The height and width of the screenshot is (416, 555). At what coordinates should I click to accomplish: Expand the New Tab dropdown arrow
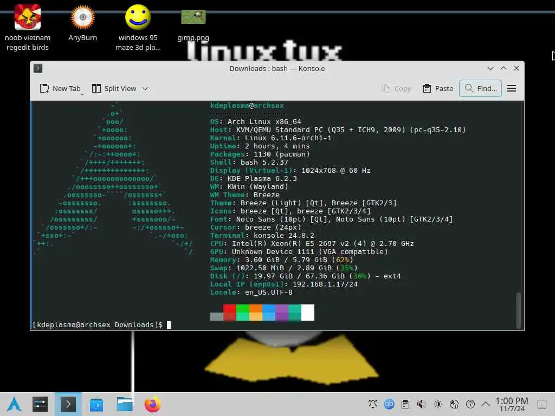pyautogui.click(x=82, y=94)
